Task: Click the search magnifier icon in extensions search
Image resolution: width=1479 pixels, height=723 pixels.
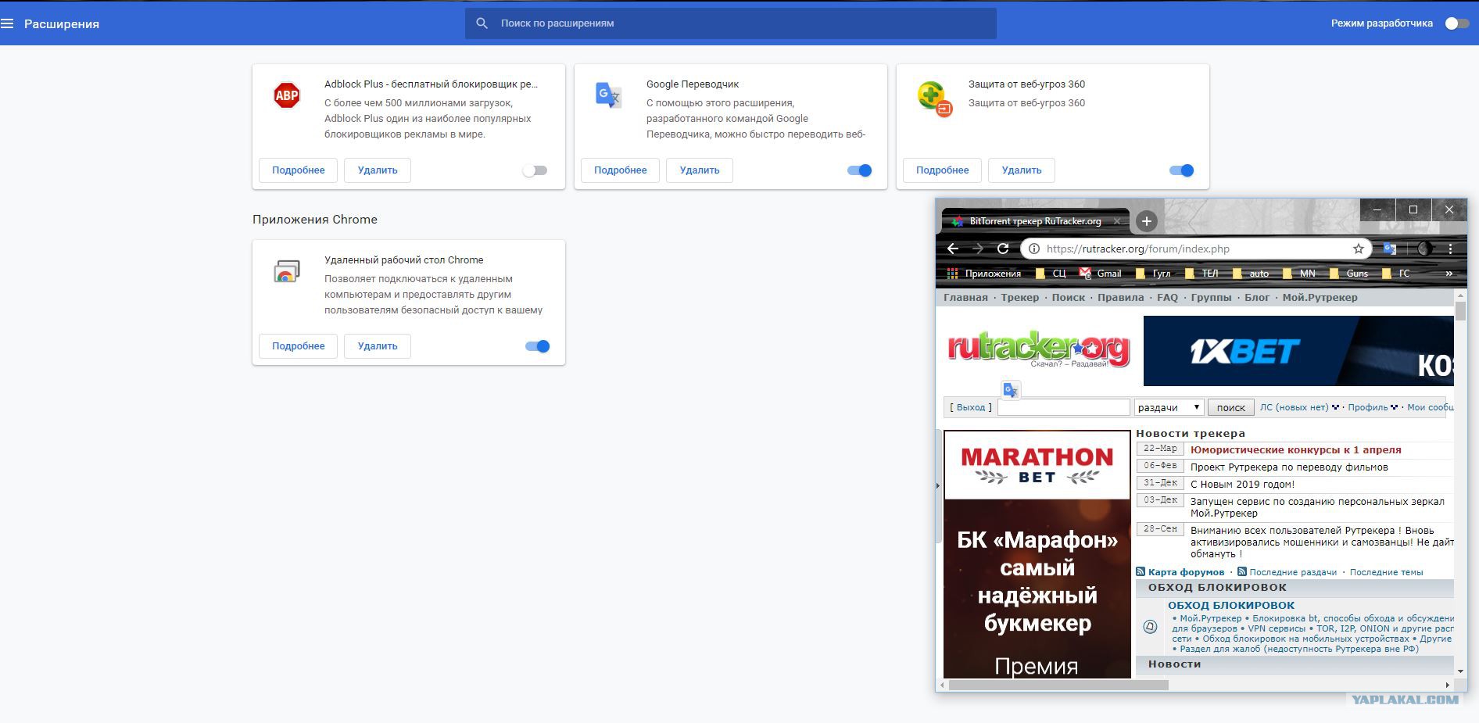Action: 482,23
